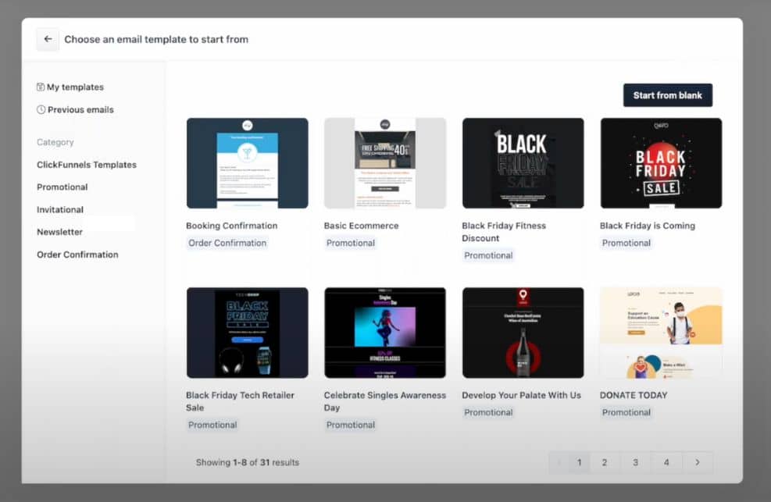The width and height of the screenshot is (771, 502).
Task: Choose the Black Friday is Coming thumbnail
Action: pyautogui.click(x=662, y=163)
